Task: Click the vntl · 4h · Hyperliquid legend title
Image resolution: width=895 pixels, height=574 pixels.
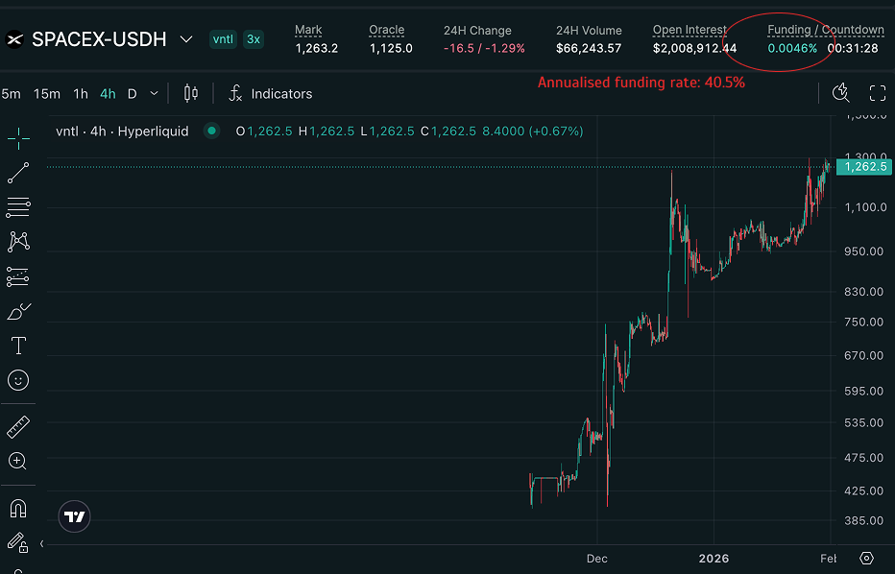Action: point(122,132)
